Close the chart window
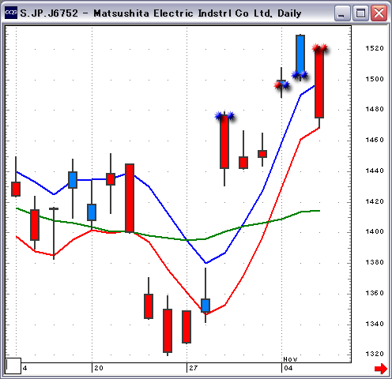This screenshot has width=392, height=379. click(x=379, y=13)
